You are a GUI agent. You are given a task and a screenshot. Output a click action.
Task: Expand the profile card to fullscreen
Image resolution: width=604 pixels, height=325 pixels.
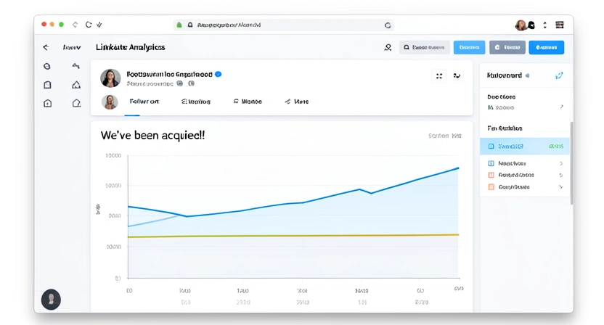pos(439,76)
